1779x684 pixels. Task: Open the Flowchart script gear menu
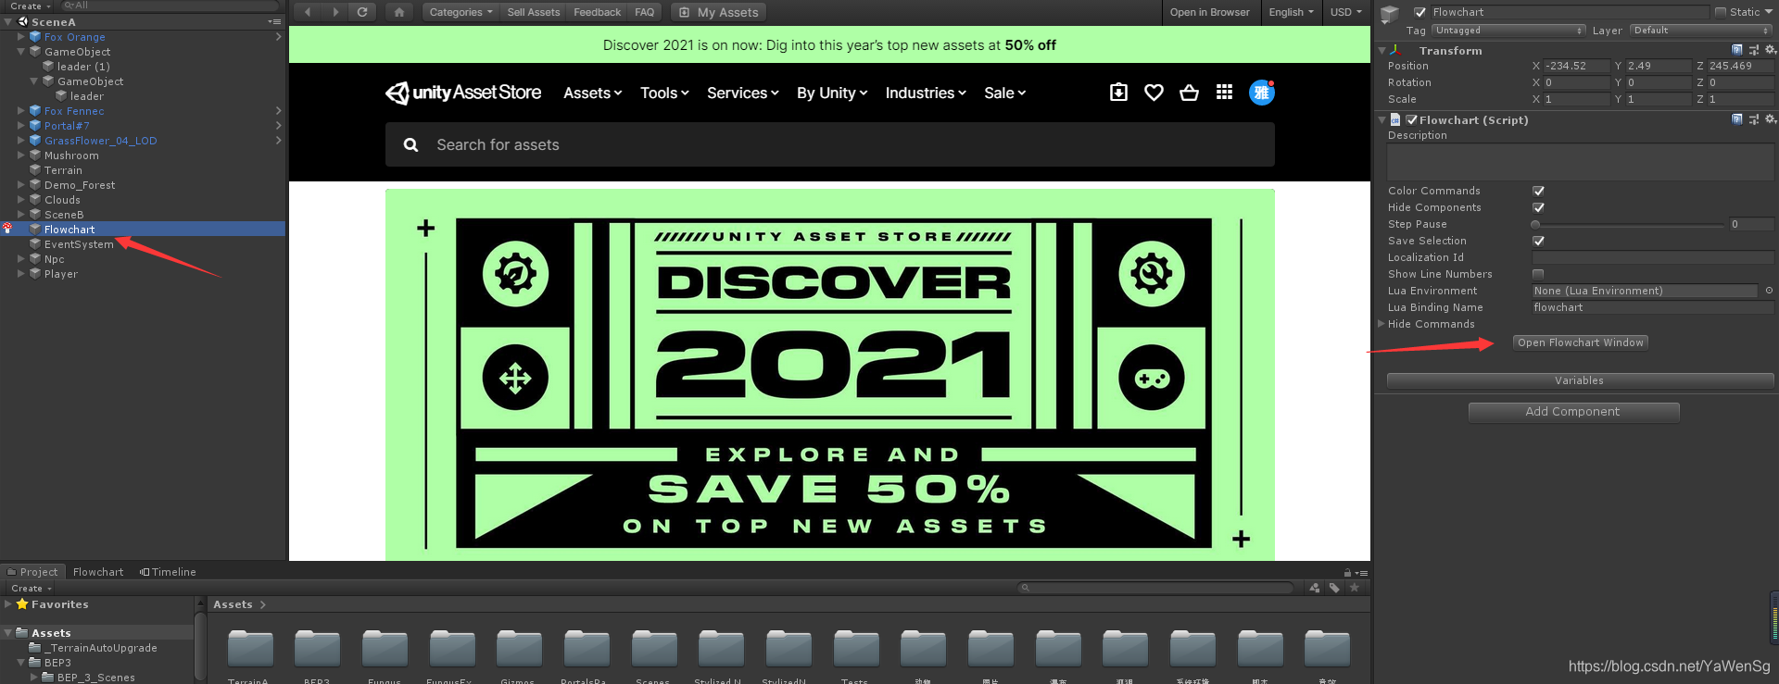(x=1770, y=119)
